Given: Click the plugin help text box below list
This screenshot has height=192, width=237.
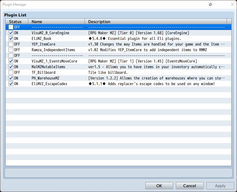Looking at the screenshot, I should click(118, 173).
